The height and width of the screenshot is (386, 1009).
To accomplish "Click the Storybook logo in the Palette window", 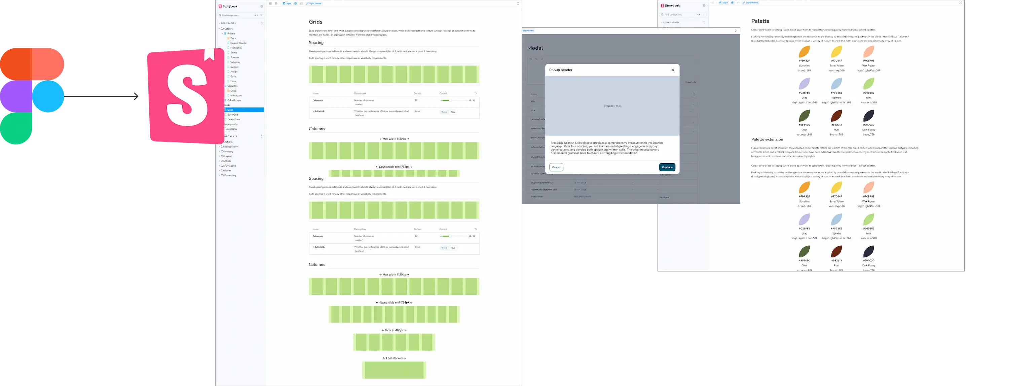I will pyautogui.click(x=670, y=5).
